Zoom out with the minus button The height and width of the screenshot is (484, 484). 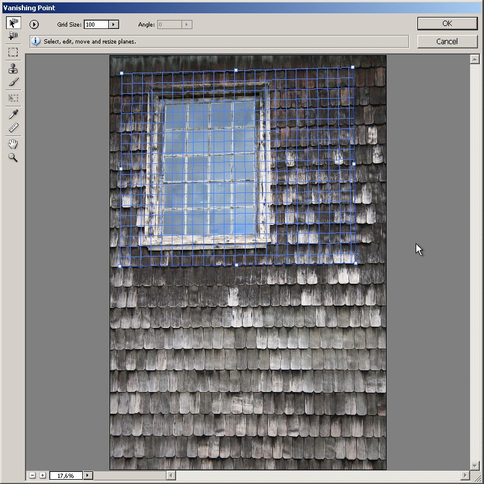pos(33,476)
